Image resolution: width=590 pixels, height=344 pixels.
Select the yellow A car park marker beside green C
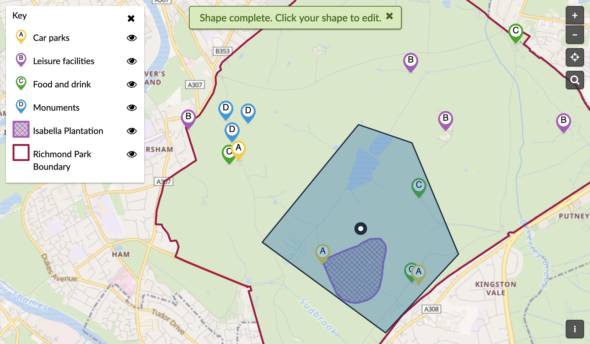tap(239, 149)
